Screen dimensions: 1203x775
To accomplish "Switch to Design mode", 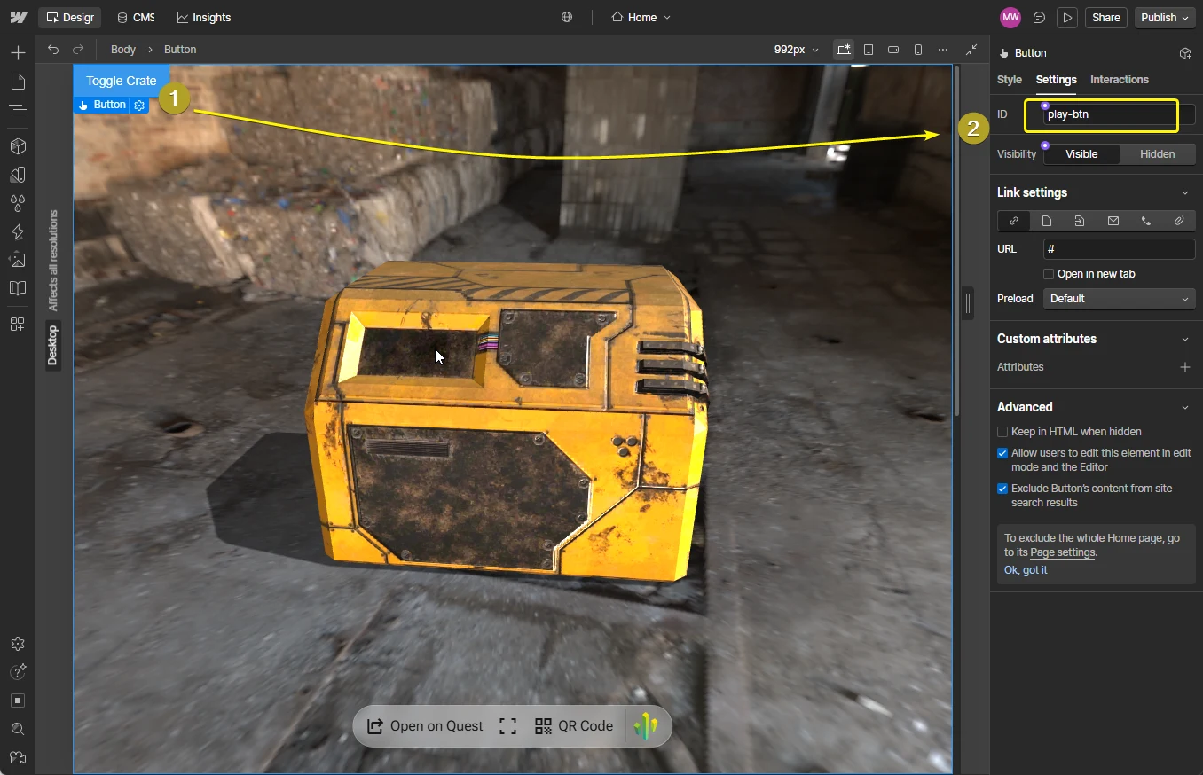I will [x=69, y=18].
